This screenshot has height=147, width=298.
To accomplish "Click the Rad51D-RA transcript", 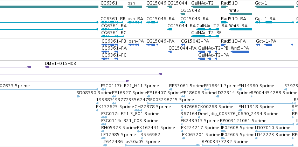I will pyautogui.click(x=224, y=22).
